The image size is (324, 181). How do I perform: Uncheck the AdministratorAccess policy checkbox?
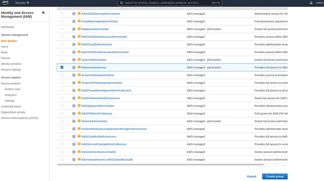[62, 67]
